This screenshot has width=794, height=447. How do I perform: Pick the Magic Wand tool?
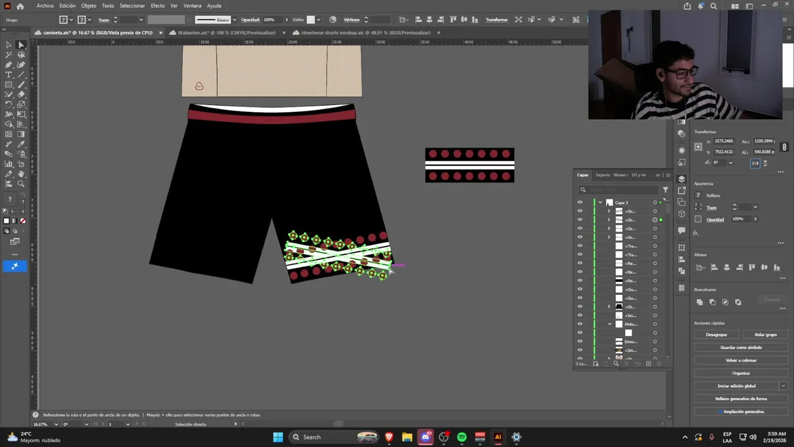point(9,55)
